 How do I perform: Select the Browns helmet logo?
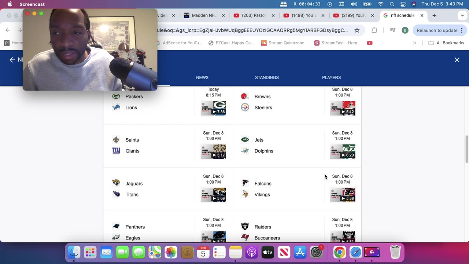click(x=244, y=96)
